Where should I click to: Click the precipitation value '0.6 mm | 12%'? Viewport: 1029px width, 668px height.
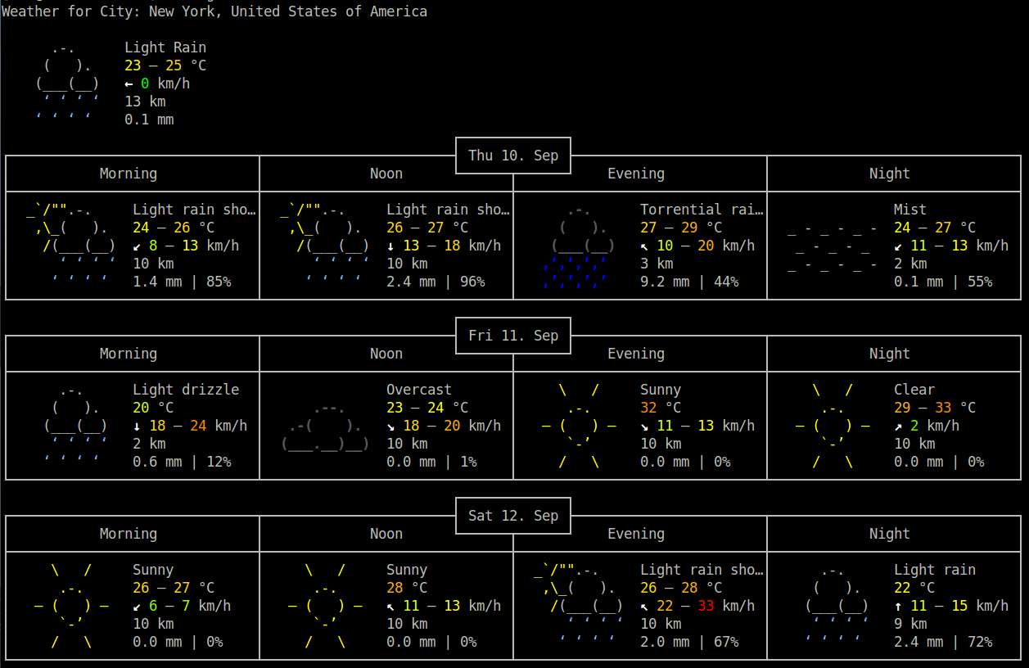click(x=182, y=462)
